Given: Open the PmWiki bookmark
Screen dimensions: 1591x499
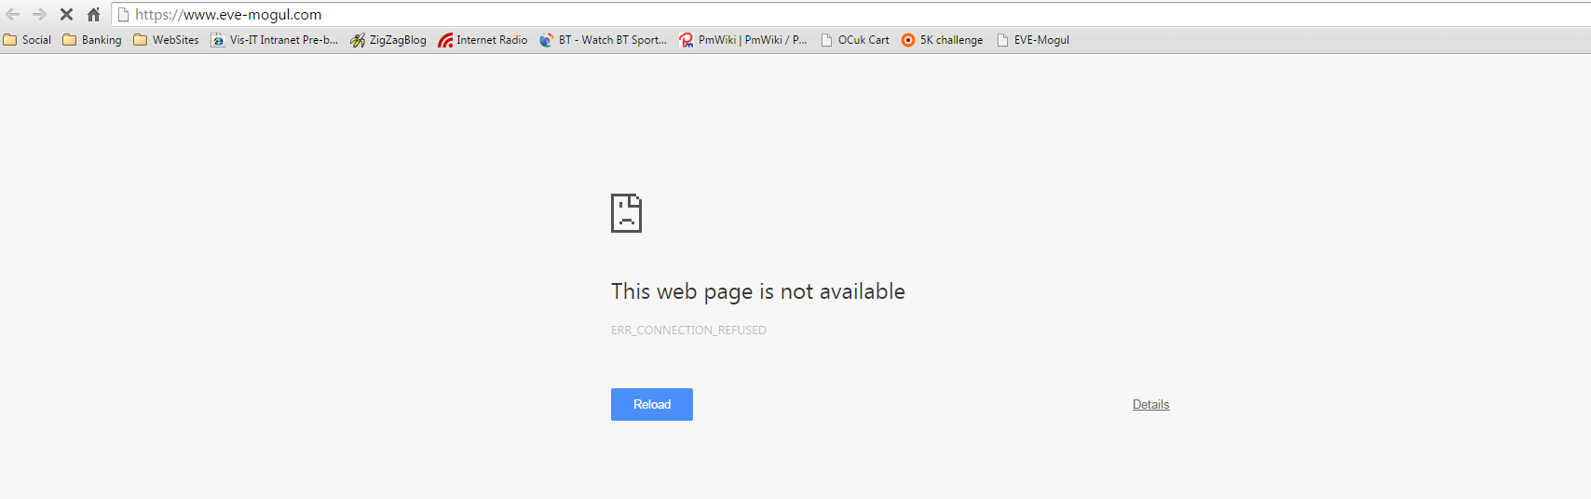Looking at the screenshot, I should 743,40.
